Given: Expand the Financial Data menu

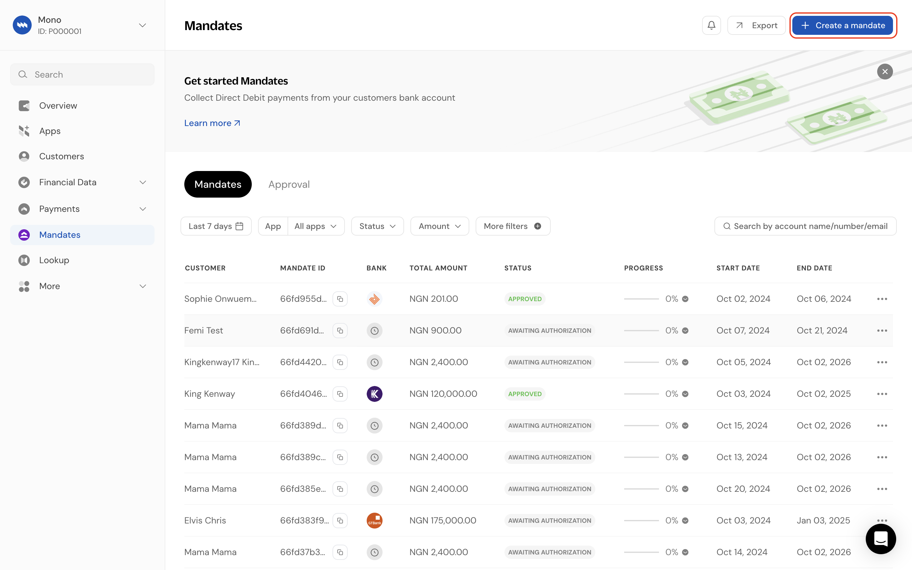Looking at the screenshot, I should coord(82,182).
